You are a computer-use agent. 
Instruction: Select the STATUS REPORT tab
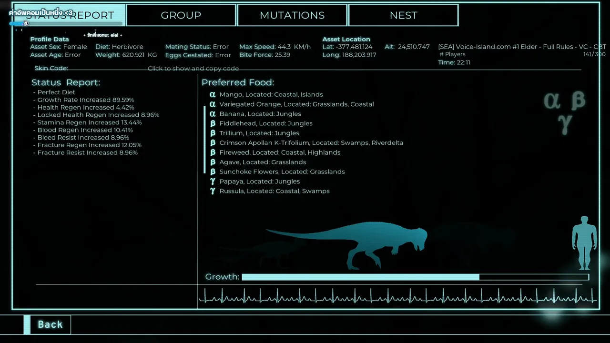pyautogui.click(x=70, y=15)
